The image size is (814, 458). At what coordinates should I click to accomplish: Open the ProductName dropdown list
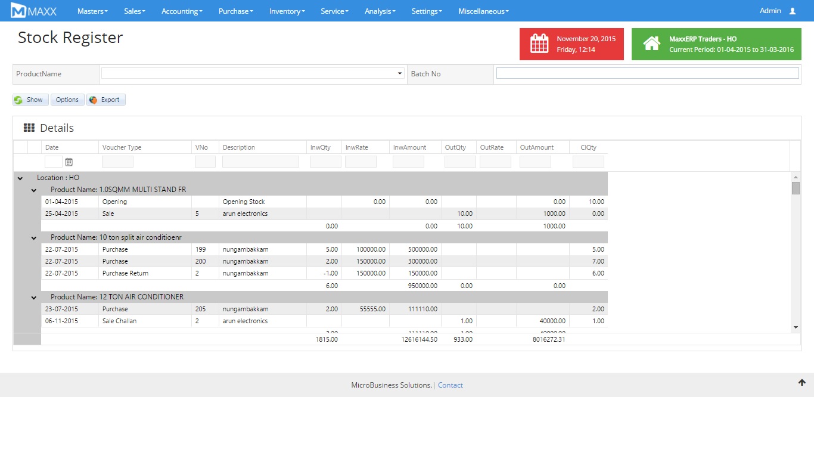[x=399, y=73]
